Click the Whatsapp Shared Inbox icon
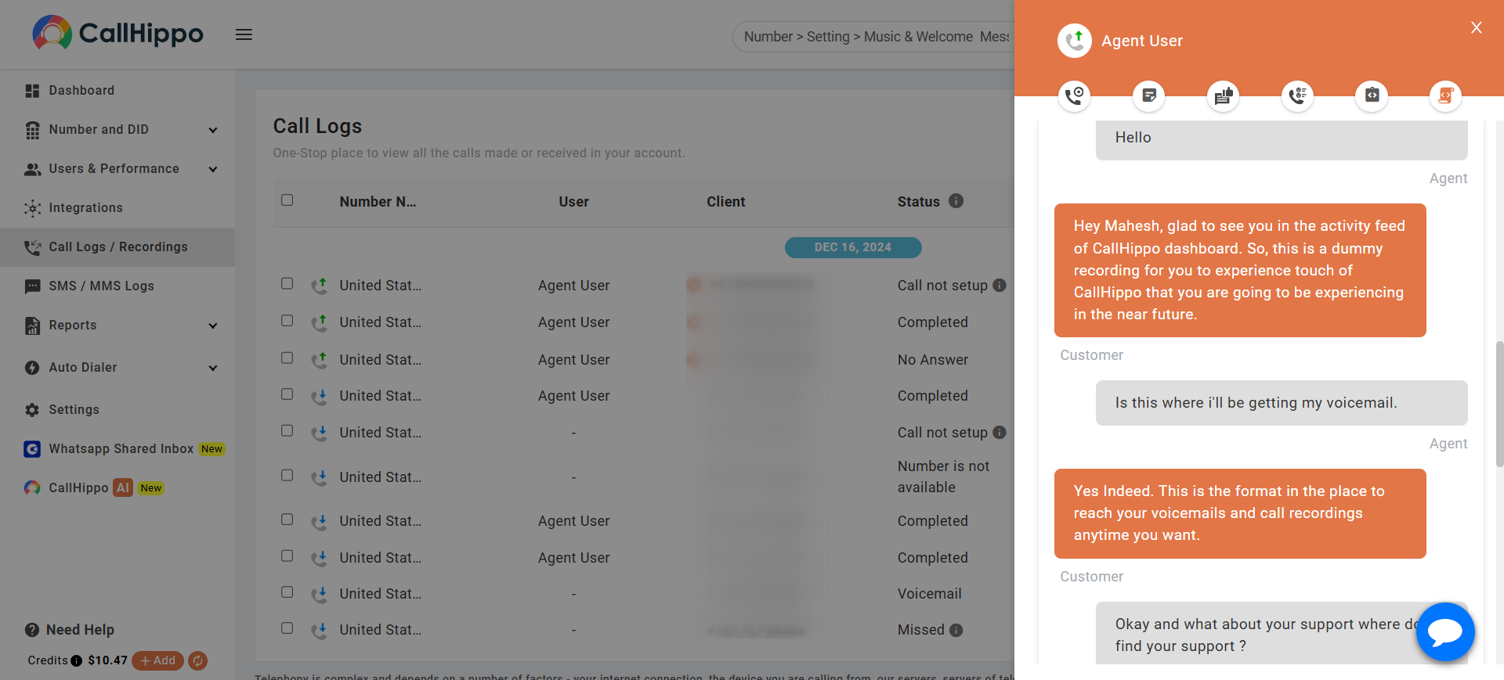Screen dimensions: 1504x680 pos(32,449)
